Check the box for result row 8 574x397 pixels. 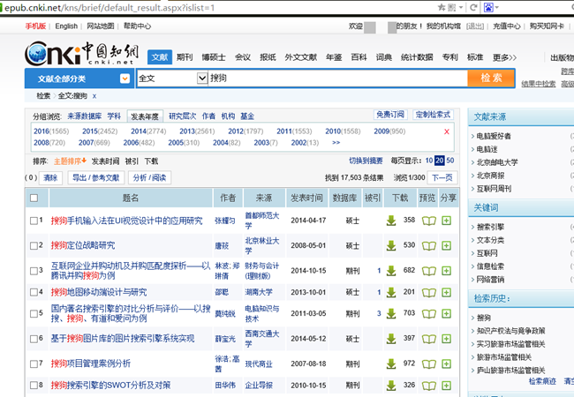[x=34, y=385]
